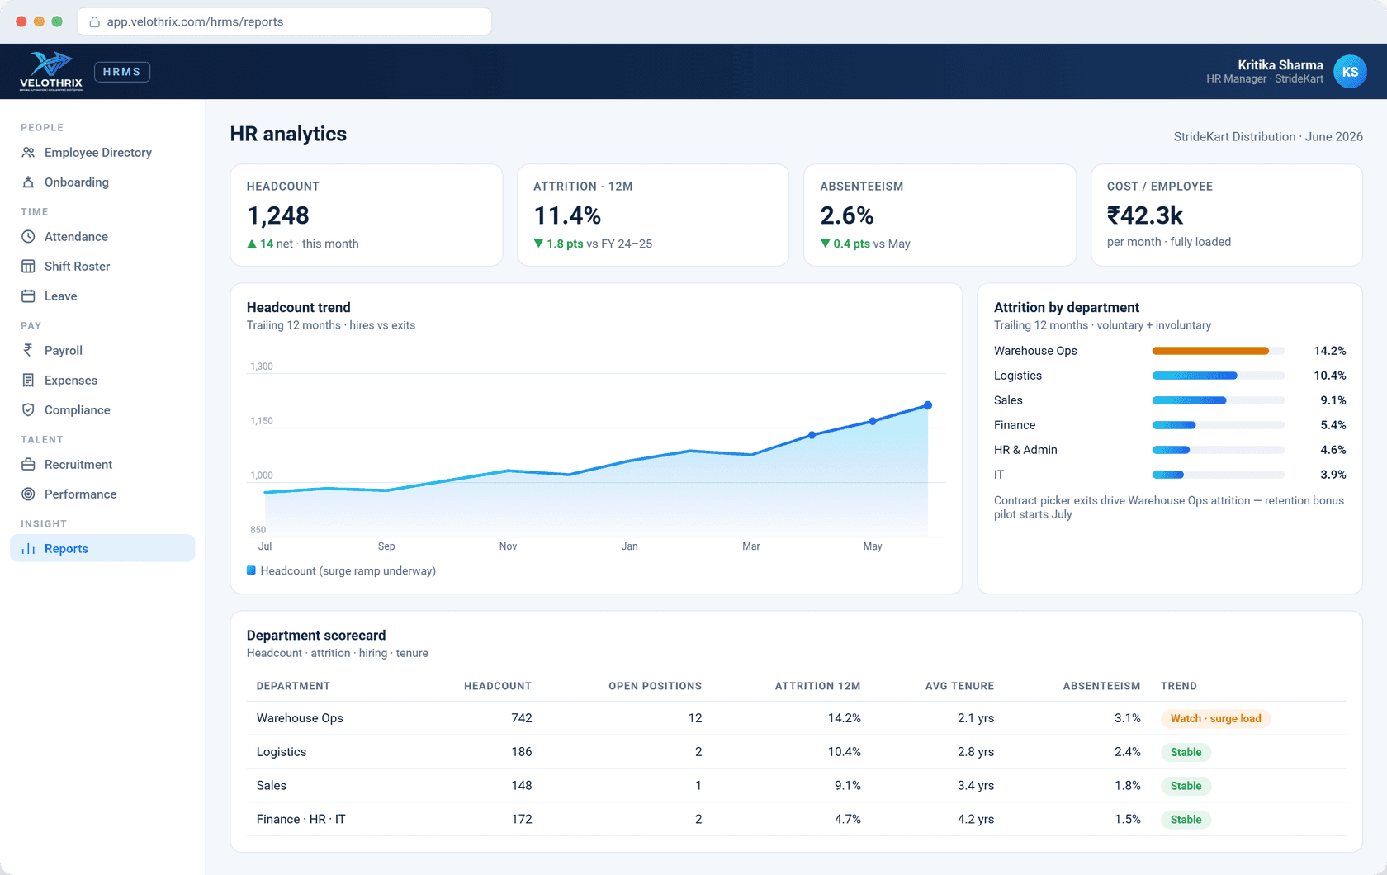Select Payroll in sidebar
Image resolution: width=1387 pixels, height=875 pixels.
coord(102,351)
